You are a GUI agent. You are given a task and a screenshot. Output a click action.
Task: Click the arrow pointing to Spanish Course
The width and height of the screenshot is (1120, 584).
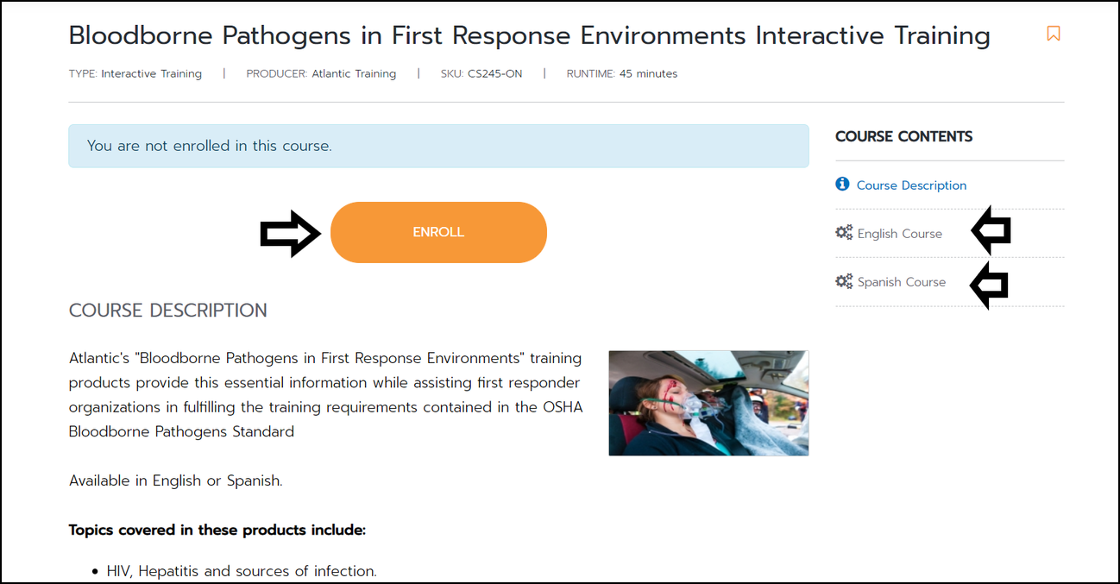pos(989,286)
